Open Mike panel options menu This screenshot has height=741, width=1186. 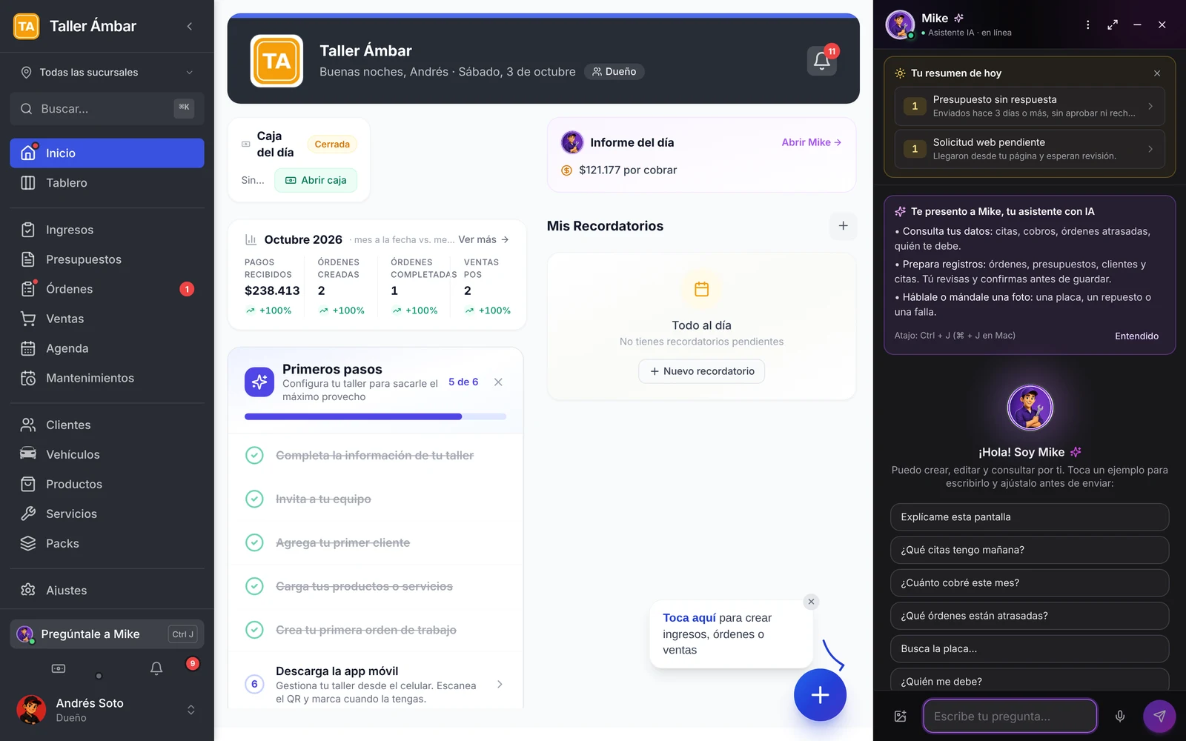[1087, 24]
